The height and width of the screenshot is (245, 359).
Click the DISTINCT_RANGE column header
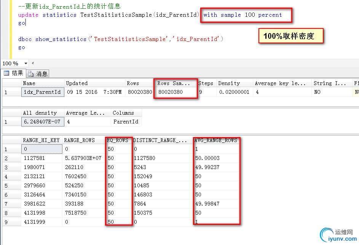coord(162,140)
